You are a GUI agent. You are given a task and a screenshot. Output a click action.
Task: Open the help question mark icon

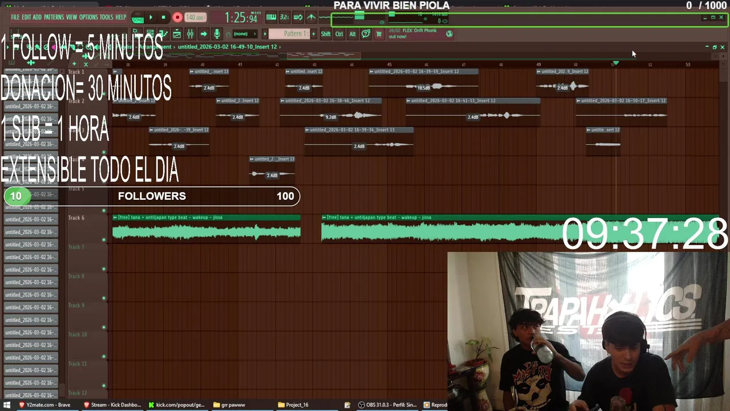(x=366, y=34)
